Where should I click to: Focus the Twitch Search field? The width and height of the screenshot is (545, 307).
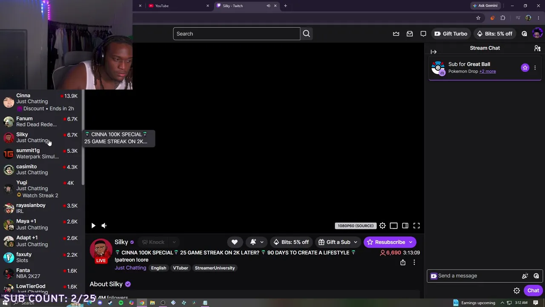point(236,34)
